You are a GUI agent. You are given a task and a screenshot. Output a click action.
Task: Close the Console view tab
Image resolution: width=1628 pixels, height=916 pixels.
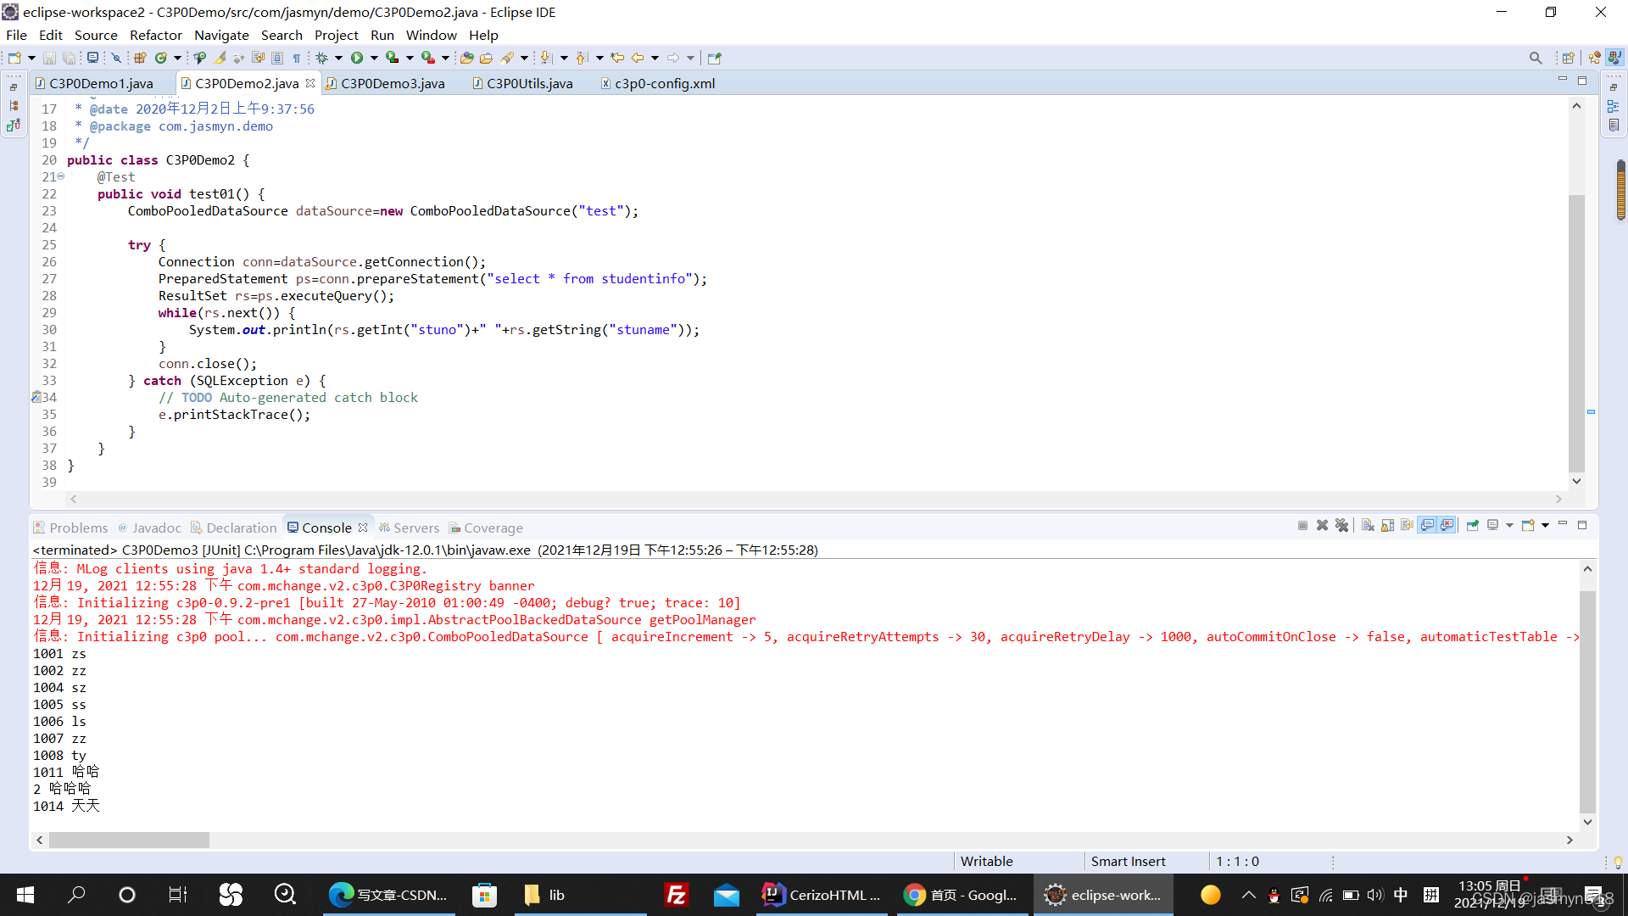point(363,528)
